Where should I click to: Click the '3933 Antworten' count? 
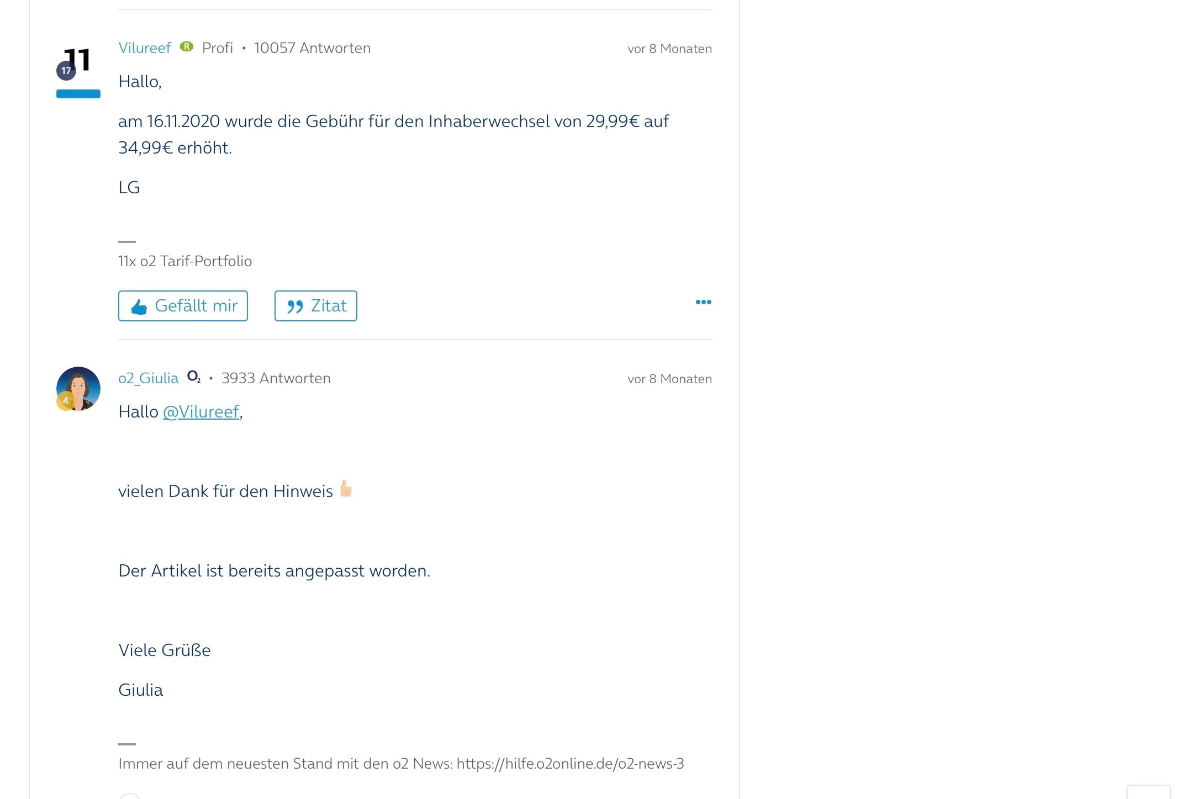pos(276,378)
